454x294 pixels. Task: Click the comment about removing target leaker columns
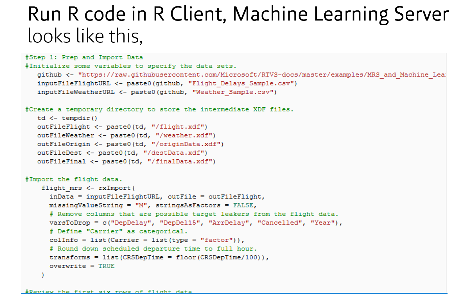[194, 214]
